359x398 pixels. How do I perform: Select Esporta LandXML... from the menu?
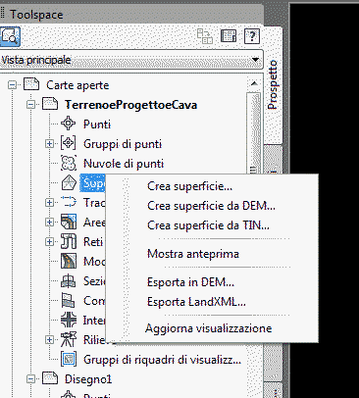(196, 302)
